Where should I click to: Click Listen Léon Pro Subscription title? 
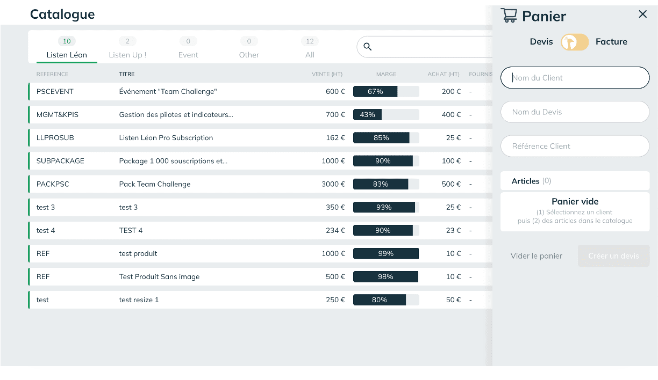pos(166,138)
